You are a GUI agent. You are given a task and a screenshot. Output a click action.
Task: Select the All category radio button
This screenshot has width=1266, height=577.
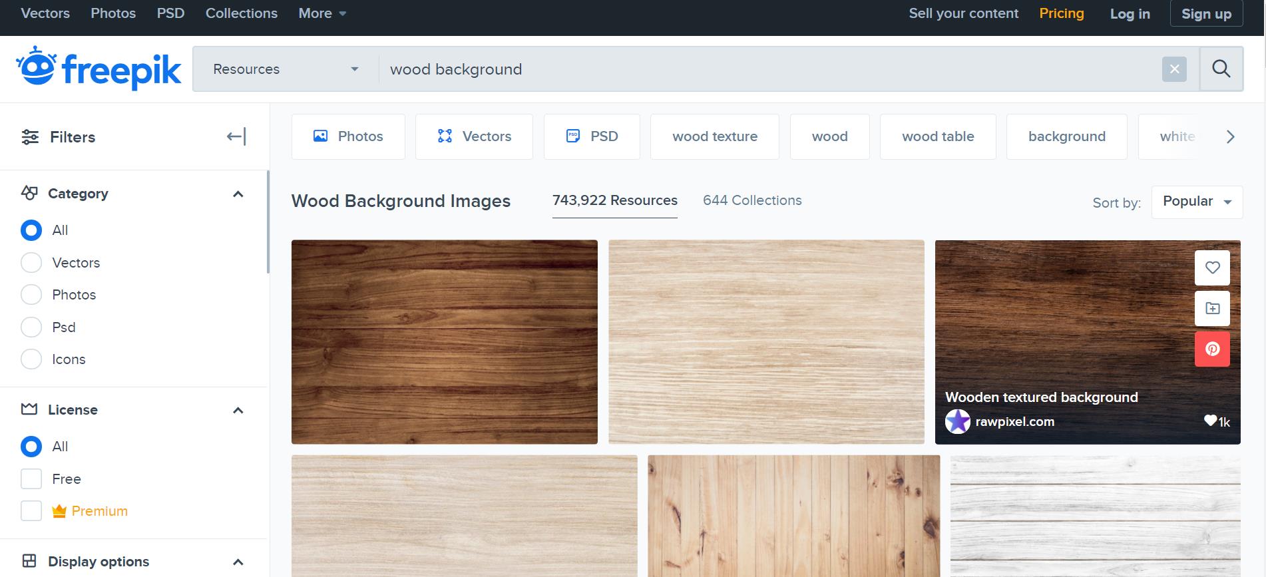31,230
